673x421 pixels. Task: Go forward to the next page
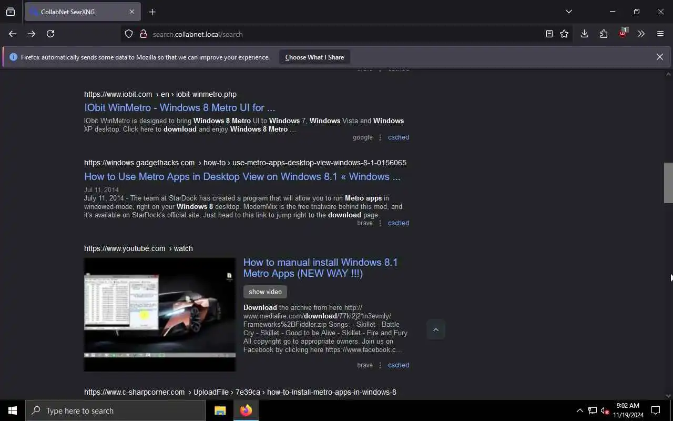tap(32, 34)
